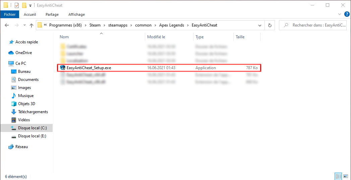Switch to the Partage ribbon tab
The width and height of the screenshot is (351, 180).
tap(52, 14)
